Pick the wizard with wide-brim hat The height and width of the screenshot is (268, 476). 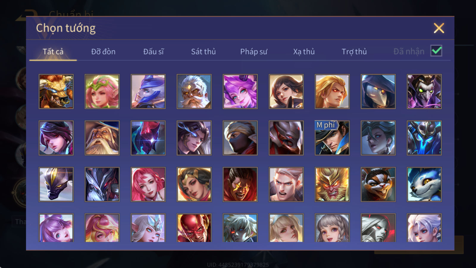pos(102,138)
